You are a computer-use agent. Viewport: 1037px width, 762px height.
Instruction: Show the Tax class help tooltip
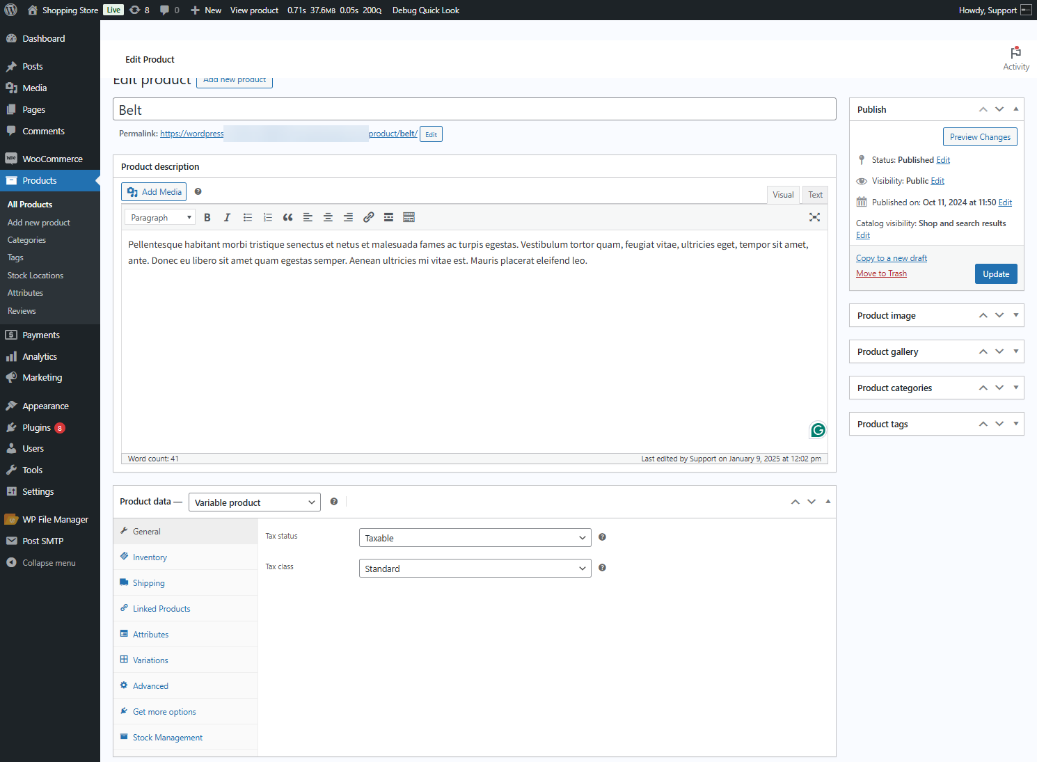tap(602, 567)
